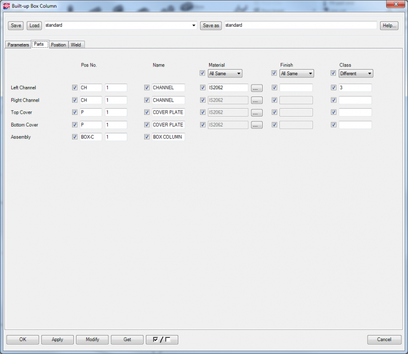Open material browser for Right Channel
Image resolution: width=408 pixels, height=354 pixels.
click(257, 100)
